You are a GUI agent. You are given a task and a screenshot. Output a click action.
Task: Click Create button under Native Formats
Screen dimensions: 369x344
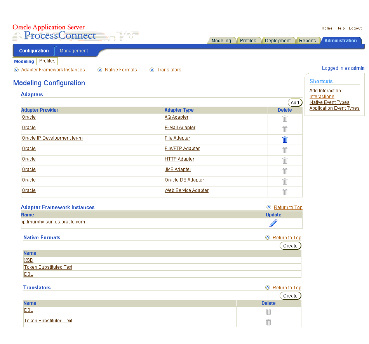[x=290, y=246]
